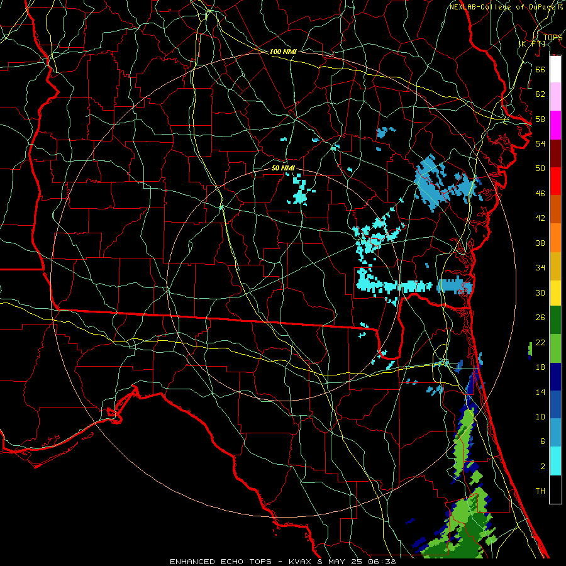Click the 2 value on legend scale
The width and height of the screenshot is (566, 566).
[543, 466]
